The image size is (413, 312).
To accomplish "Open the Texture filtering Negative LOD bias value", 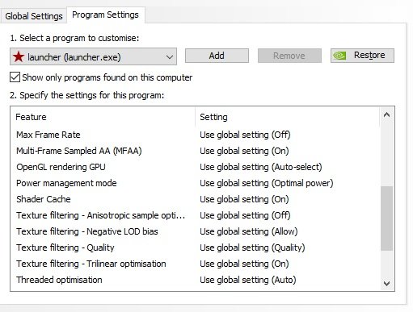I will click(249, 231).
